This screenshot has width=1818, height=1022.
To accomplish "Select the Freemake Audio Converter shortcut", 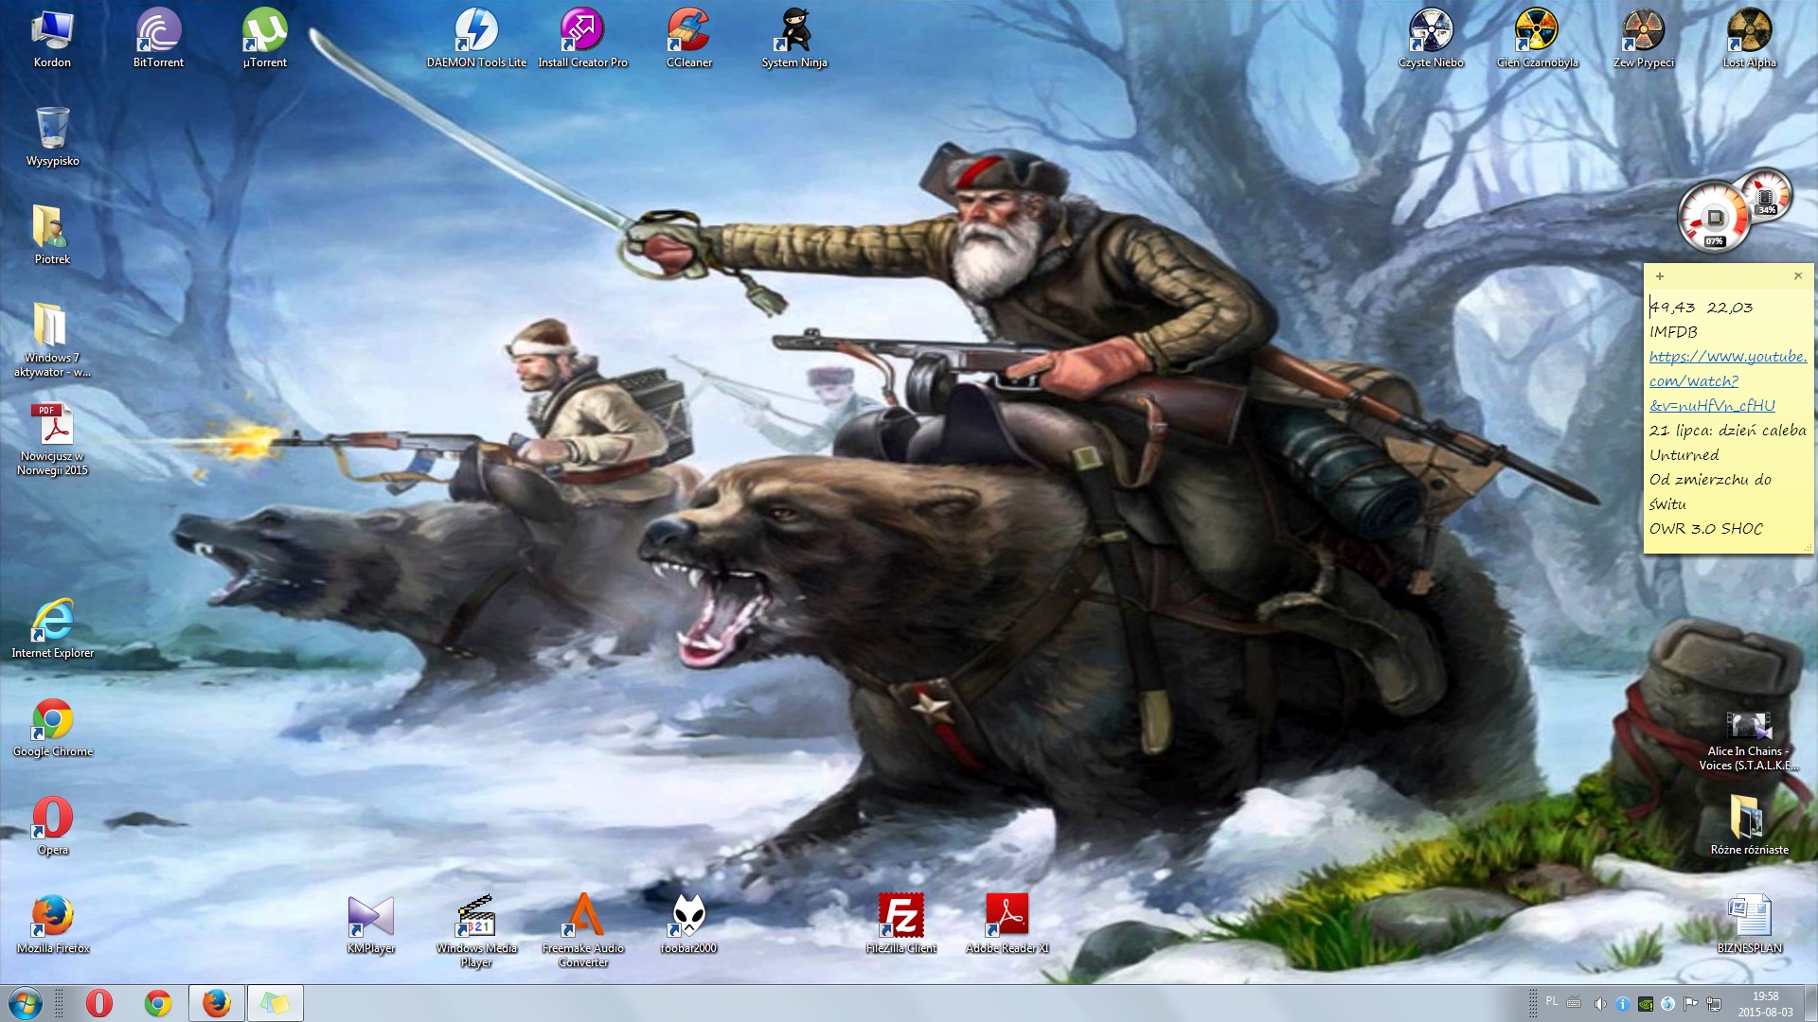I will pos(582,931).
